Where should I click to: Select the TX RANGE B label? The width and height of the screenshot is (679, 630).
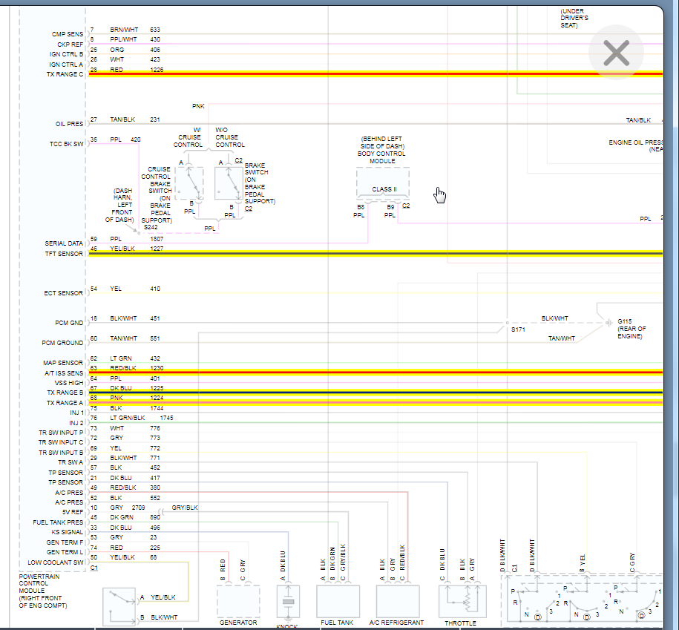pos(65,393)
